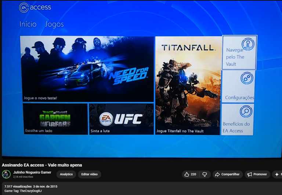Viewport: 282px width, 195px height.
Task: Select the Garden Warfare tile
Action: (x=55, y=119)
